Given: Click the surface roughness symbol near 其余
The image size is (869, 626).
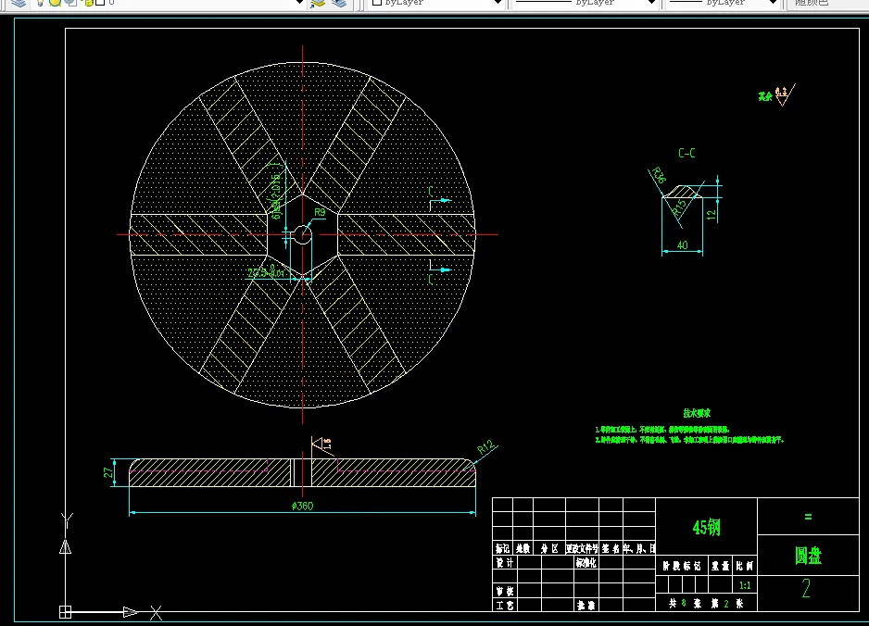Looking at the screenshot, I should (x=784, y=95).
